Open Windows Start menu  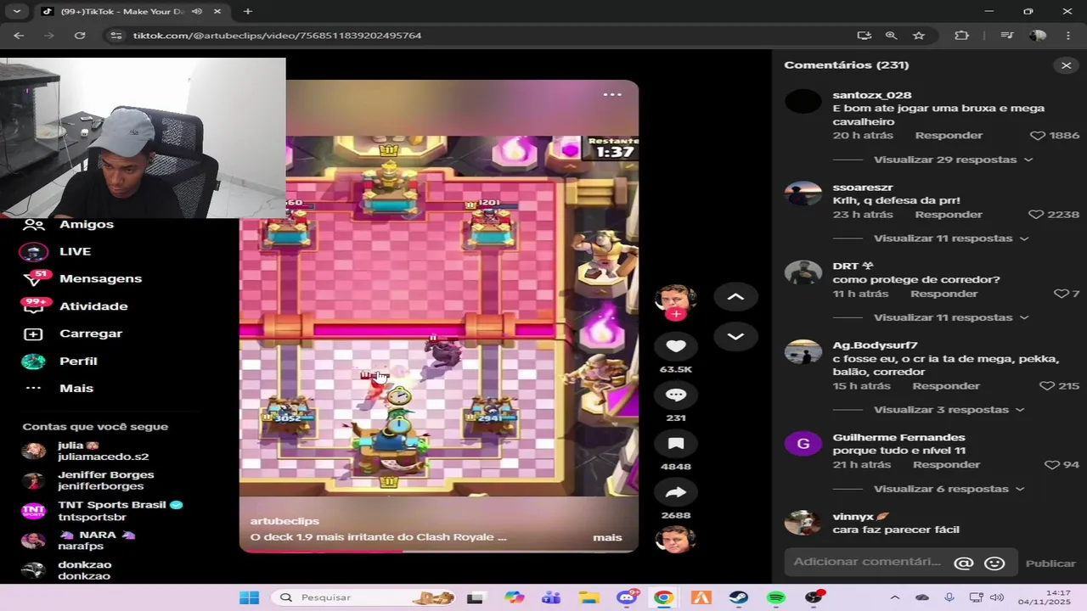point(249,597)
